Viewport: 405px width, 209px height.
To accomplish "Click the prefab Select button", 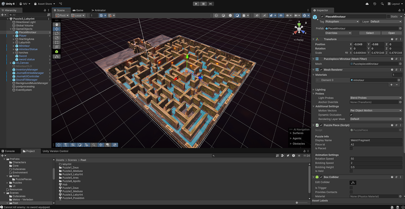I will click(x=370, y=33).
